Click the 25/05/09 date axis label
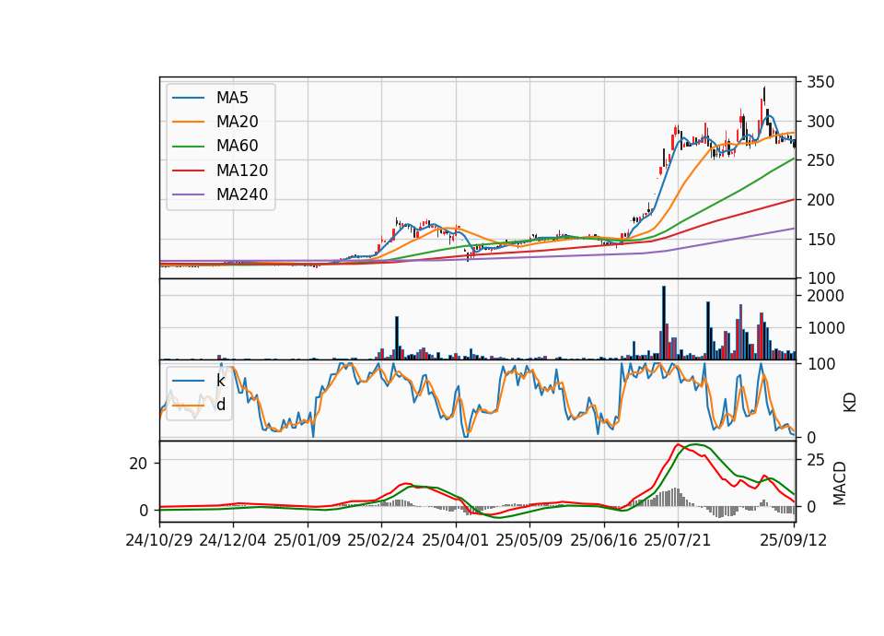 [x=529, y=540]
